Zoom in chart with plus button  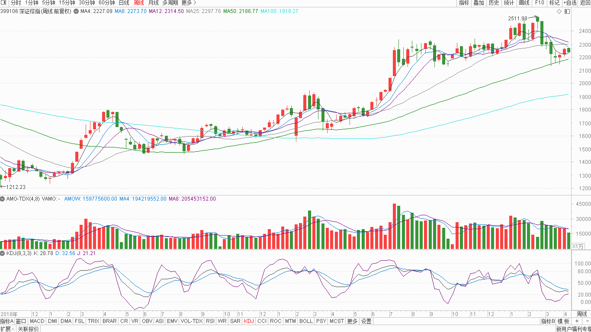pyautogui.click(x=577, y=321)
